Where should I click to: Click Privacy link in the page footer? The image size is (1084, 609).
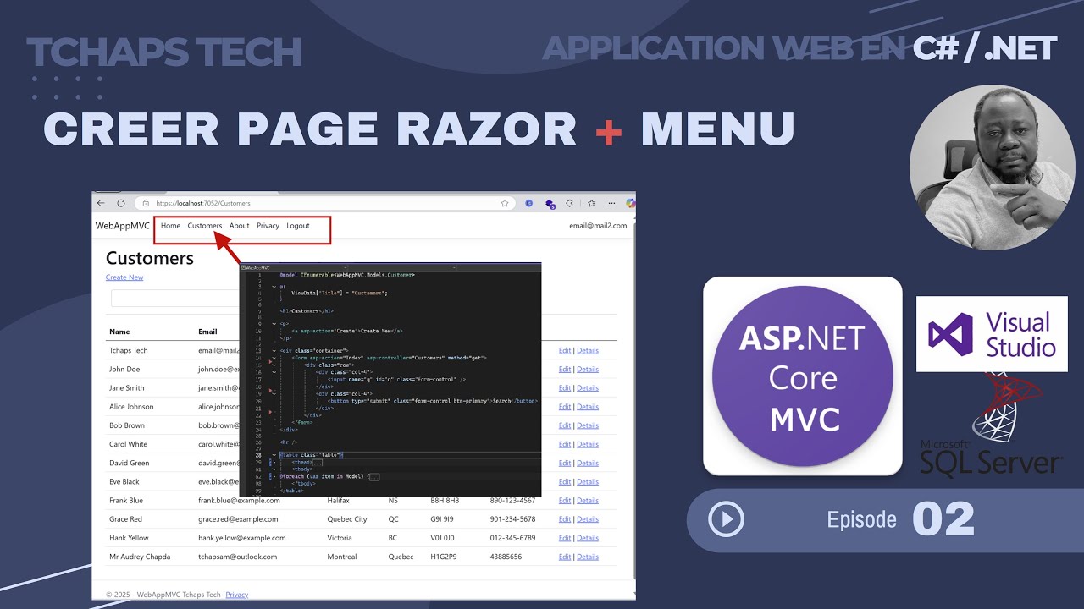point(237,595)
